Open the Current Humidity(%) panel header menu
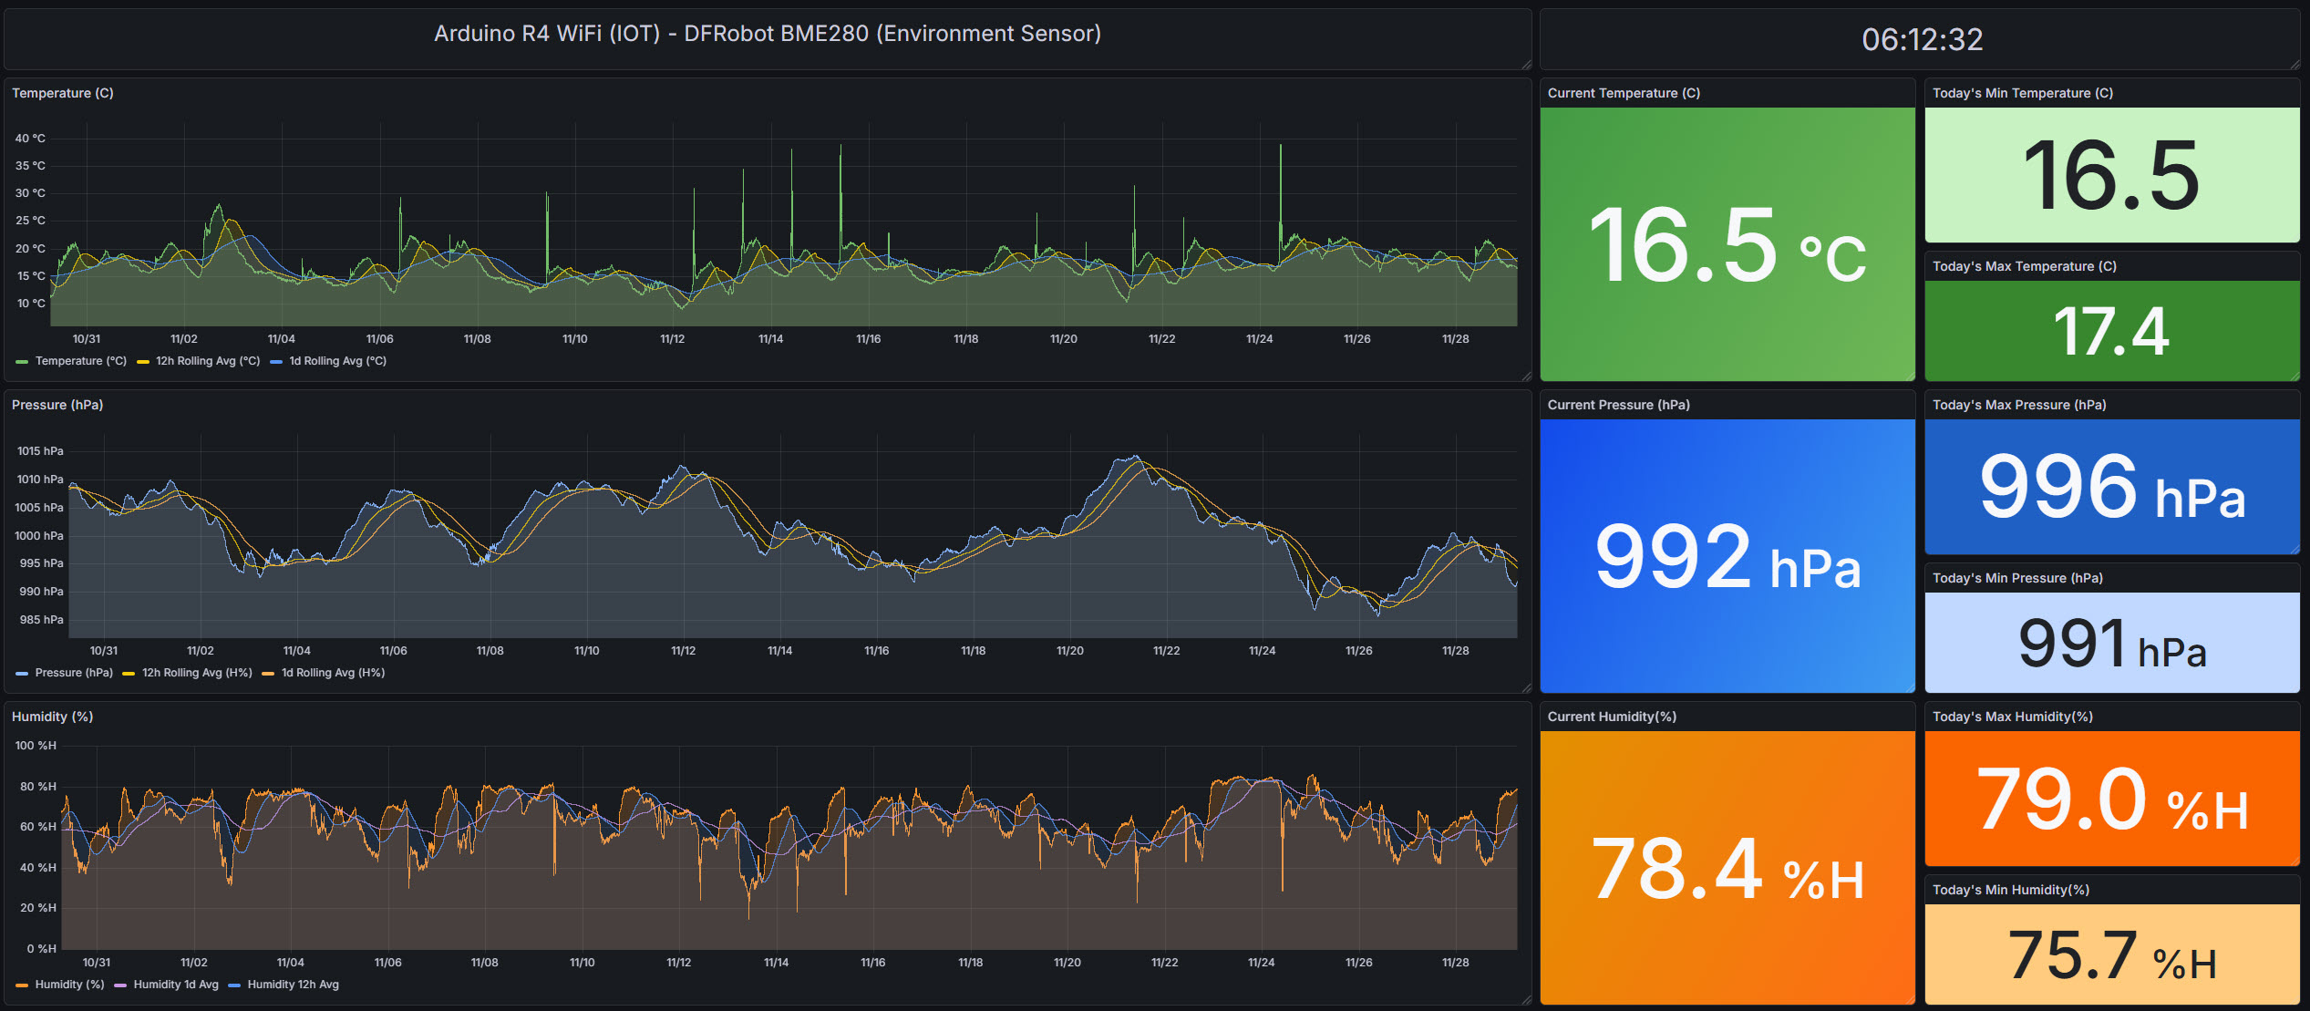Screen dimensions: 2310x1011 coord(1611,717)
